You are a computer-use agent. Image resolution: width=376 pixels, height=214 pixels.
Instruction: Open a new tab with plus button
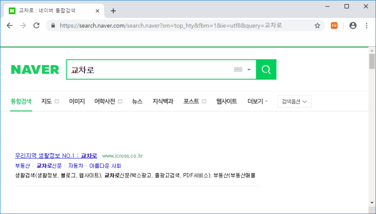113,11
